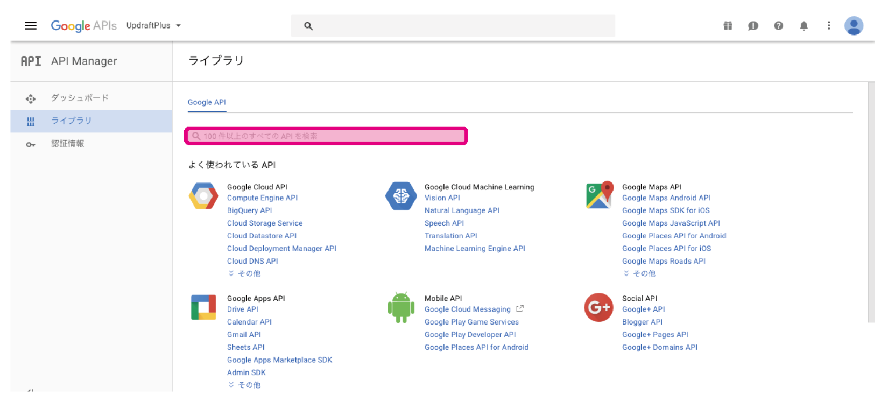Screen dimensions: 885x402
Task: Open Cloud Datastore API link
Action: coord(262,236)
